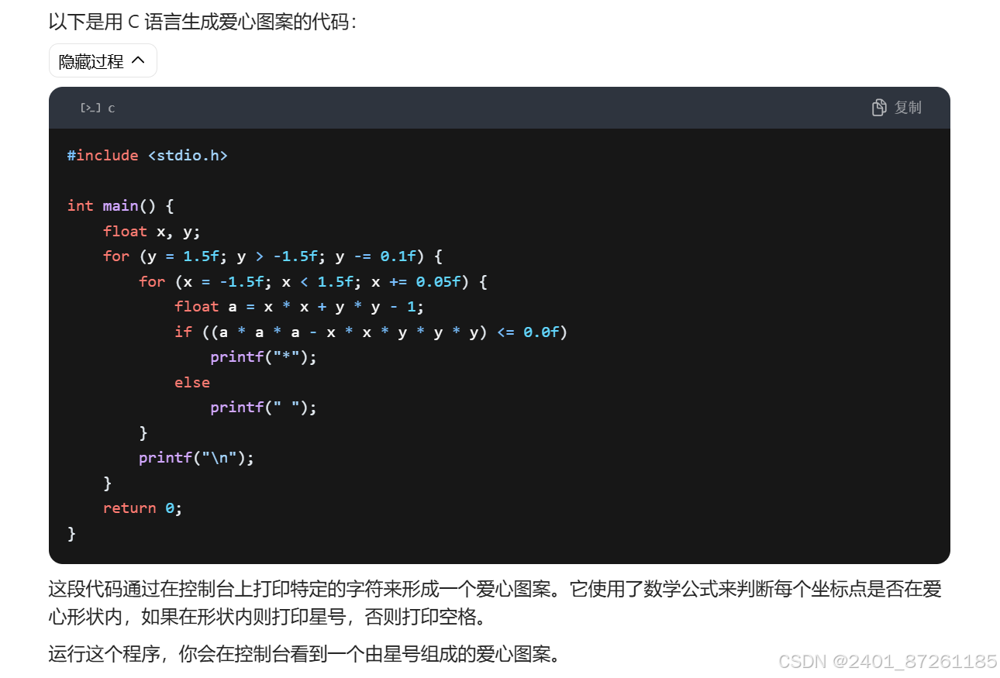The width and height of the screenshot is (1000, 678).
Task: Click the float x, y; line
Action: (152, 231)
